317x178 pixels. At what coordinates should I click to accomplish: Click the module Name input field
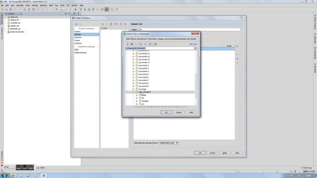[189, 30]
